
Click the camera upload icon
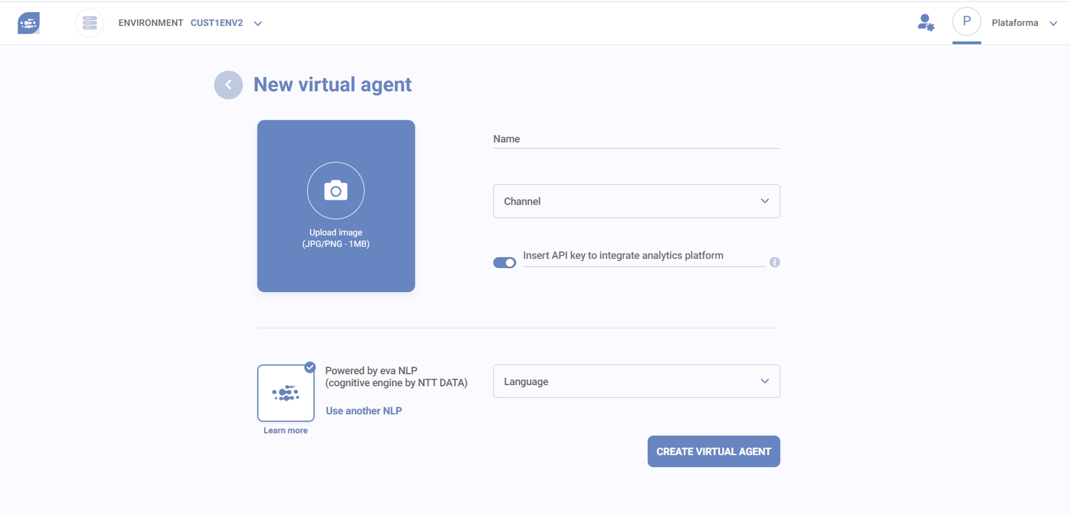coord(336,191)
